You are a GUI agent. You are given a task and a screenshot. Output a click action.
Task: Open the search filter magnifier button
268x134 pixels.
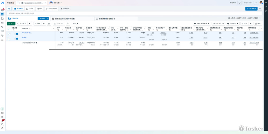tap(9, 9)
